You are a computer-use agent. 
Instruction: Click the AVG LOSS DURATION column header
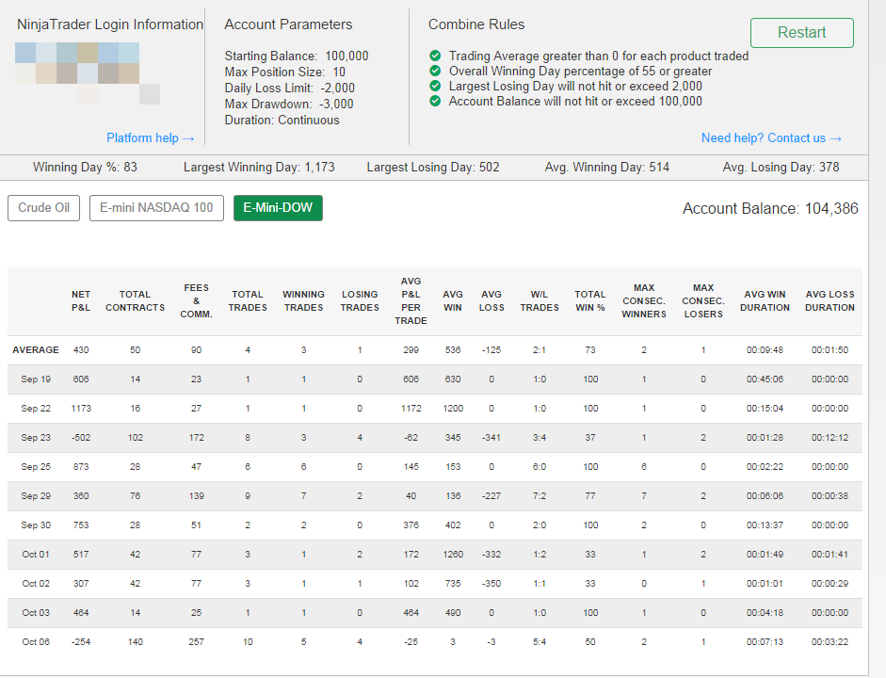830,301
